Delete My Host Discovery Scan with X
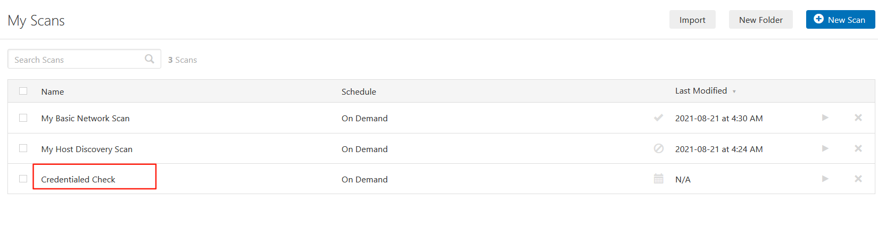 [858, 148]
